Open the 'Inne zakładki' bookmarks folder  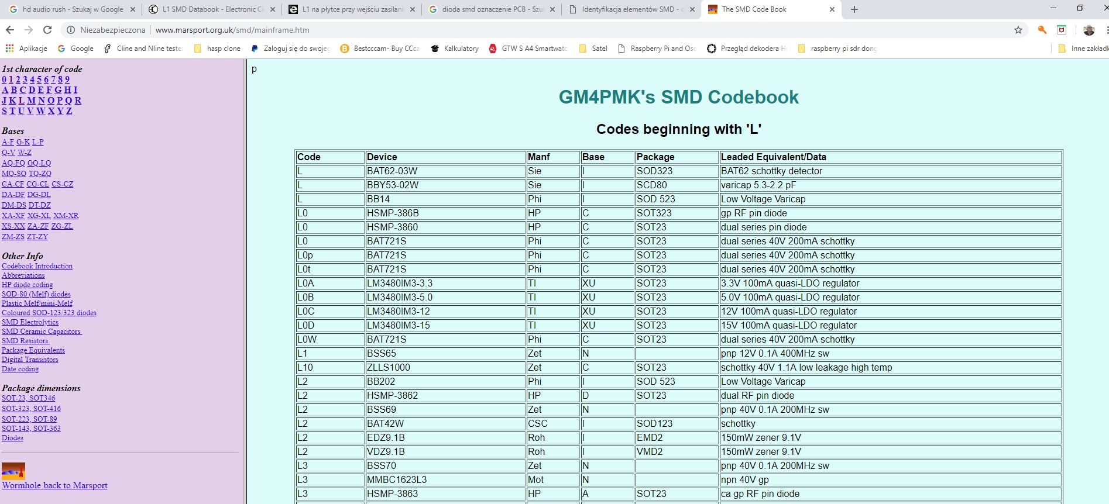1083,49
